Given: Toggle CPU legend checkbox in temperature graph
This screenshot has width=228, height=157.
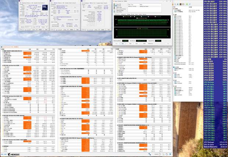Looking at the screenshot, I should pyautogui.click(x=131, y=17).
